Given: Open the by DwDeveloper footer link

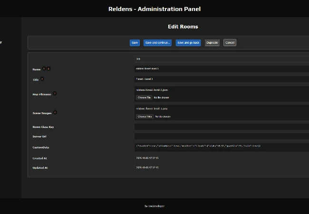Looking at the screenshot, I should tap(154, 206).
